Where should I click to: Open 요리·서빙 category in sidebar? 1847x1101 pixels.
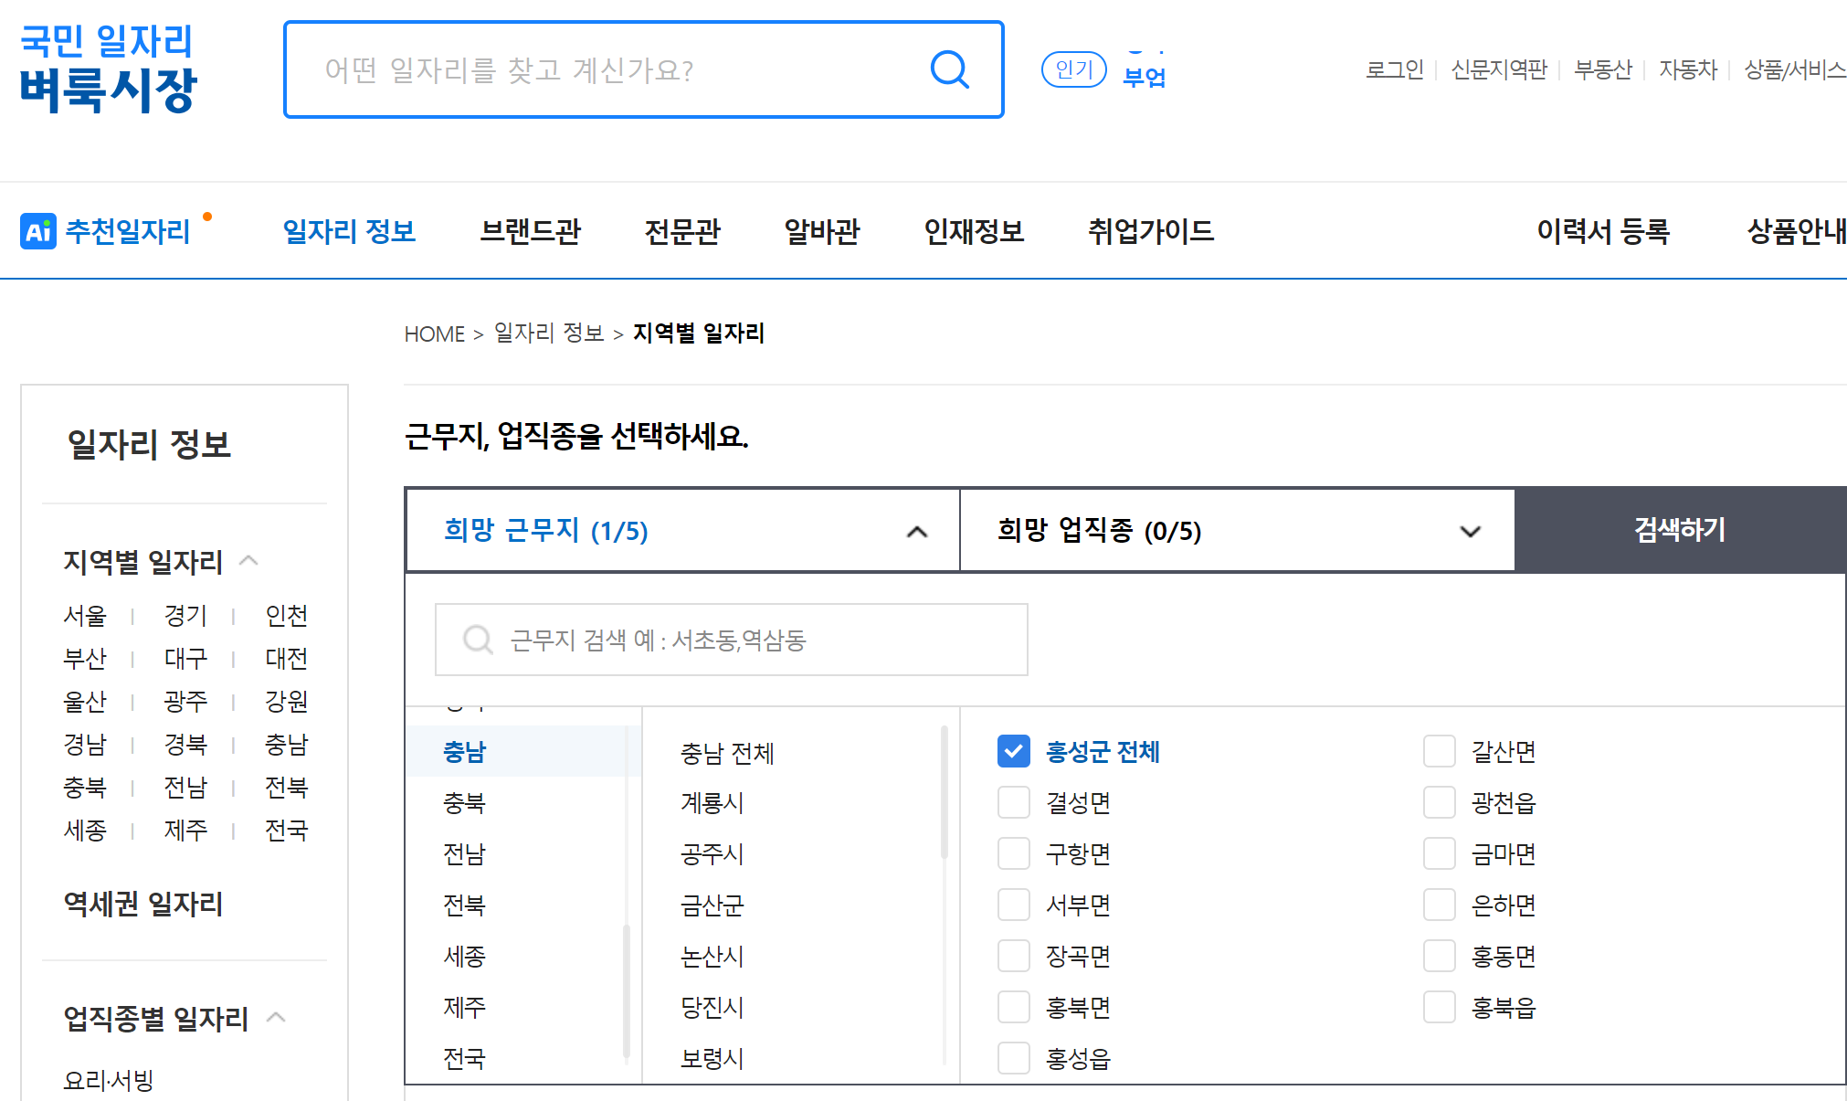click(108, 1080)
